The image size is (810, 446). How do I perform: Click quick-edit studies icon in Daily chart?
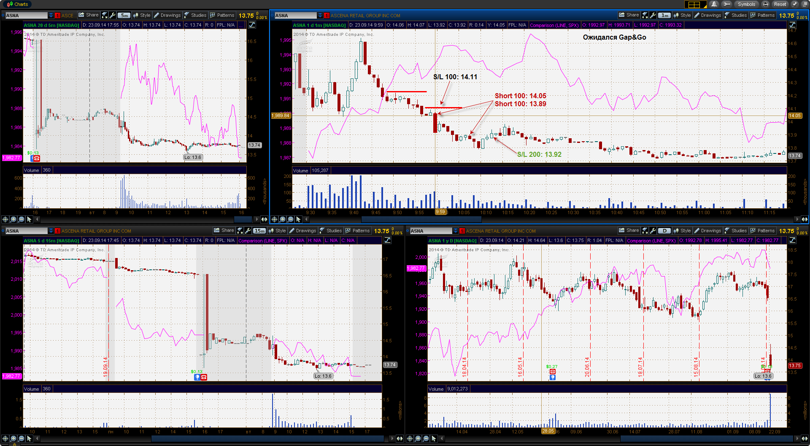click(x=645, y=231)
